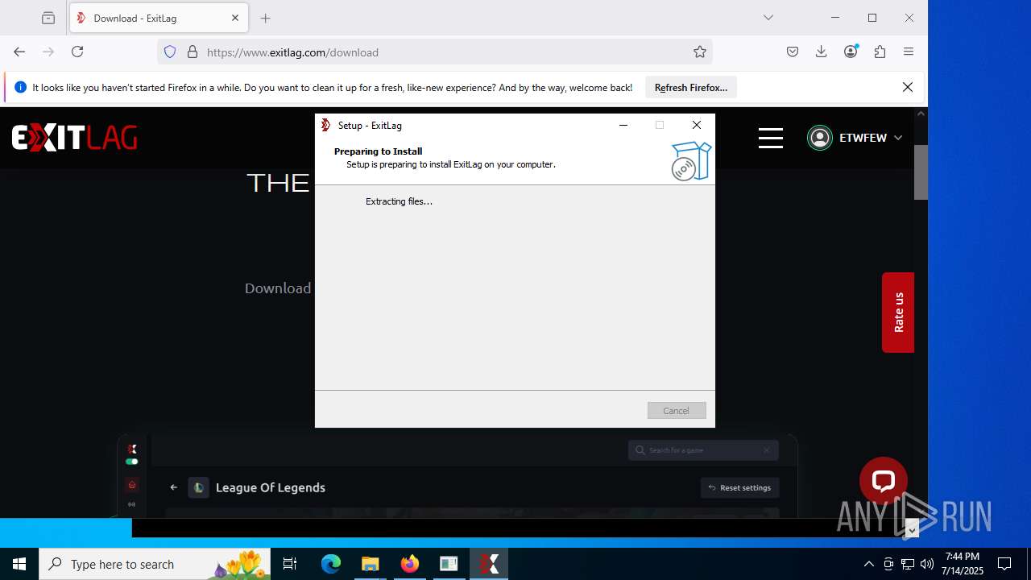This screenshot has height=580, width=1031.
Task: Go back to the previous page
Action: coord(19,52)
